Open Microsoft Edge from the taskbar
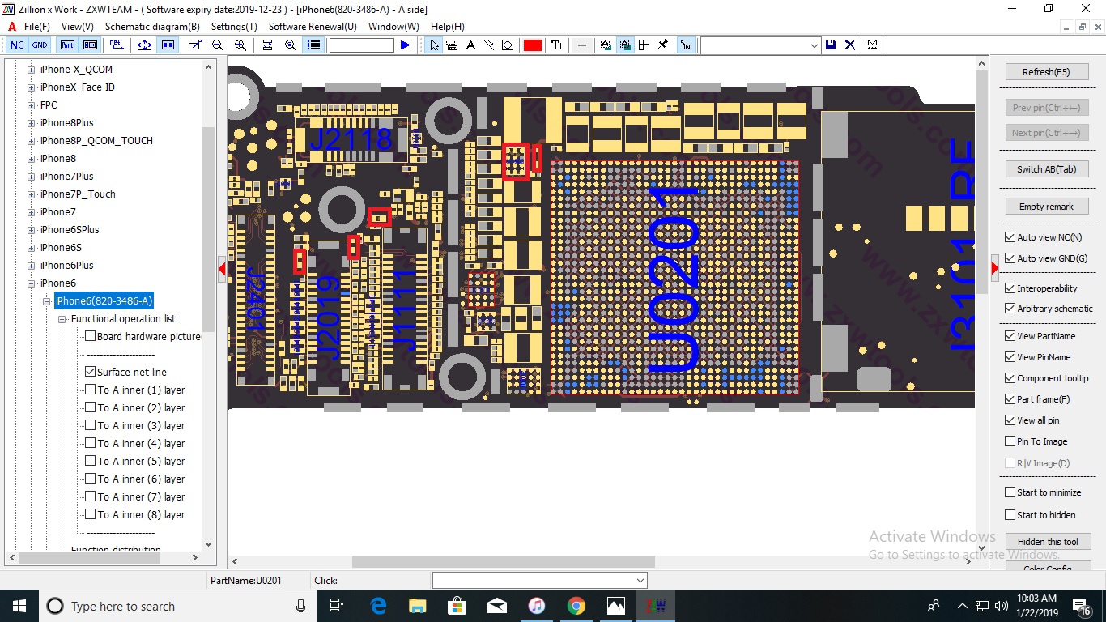Screen dimensions: 1106x622 click(378, 606)
